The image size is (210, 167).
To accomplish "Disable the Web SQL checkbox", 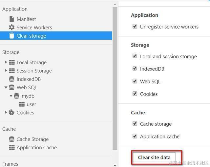I will click(x=135, y=81).
